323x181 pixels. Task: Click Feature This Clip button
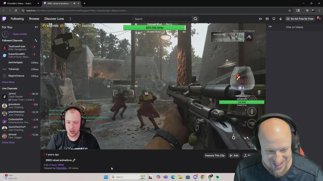[x=215, y=155]
